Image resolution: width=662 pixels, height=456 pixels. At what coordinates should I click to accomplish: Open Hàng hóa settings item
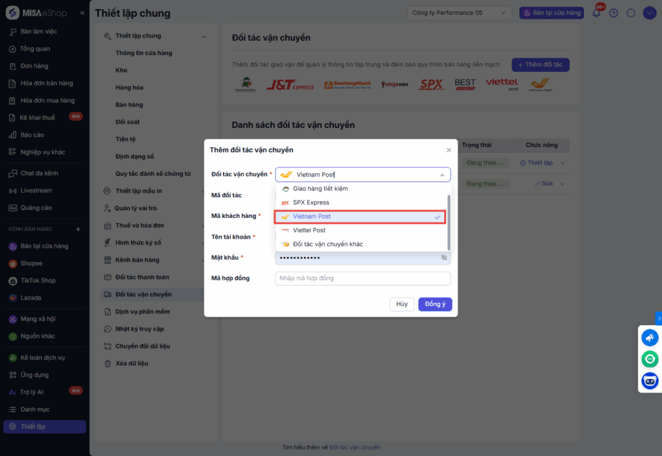129,87
